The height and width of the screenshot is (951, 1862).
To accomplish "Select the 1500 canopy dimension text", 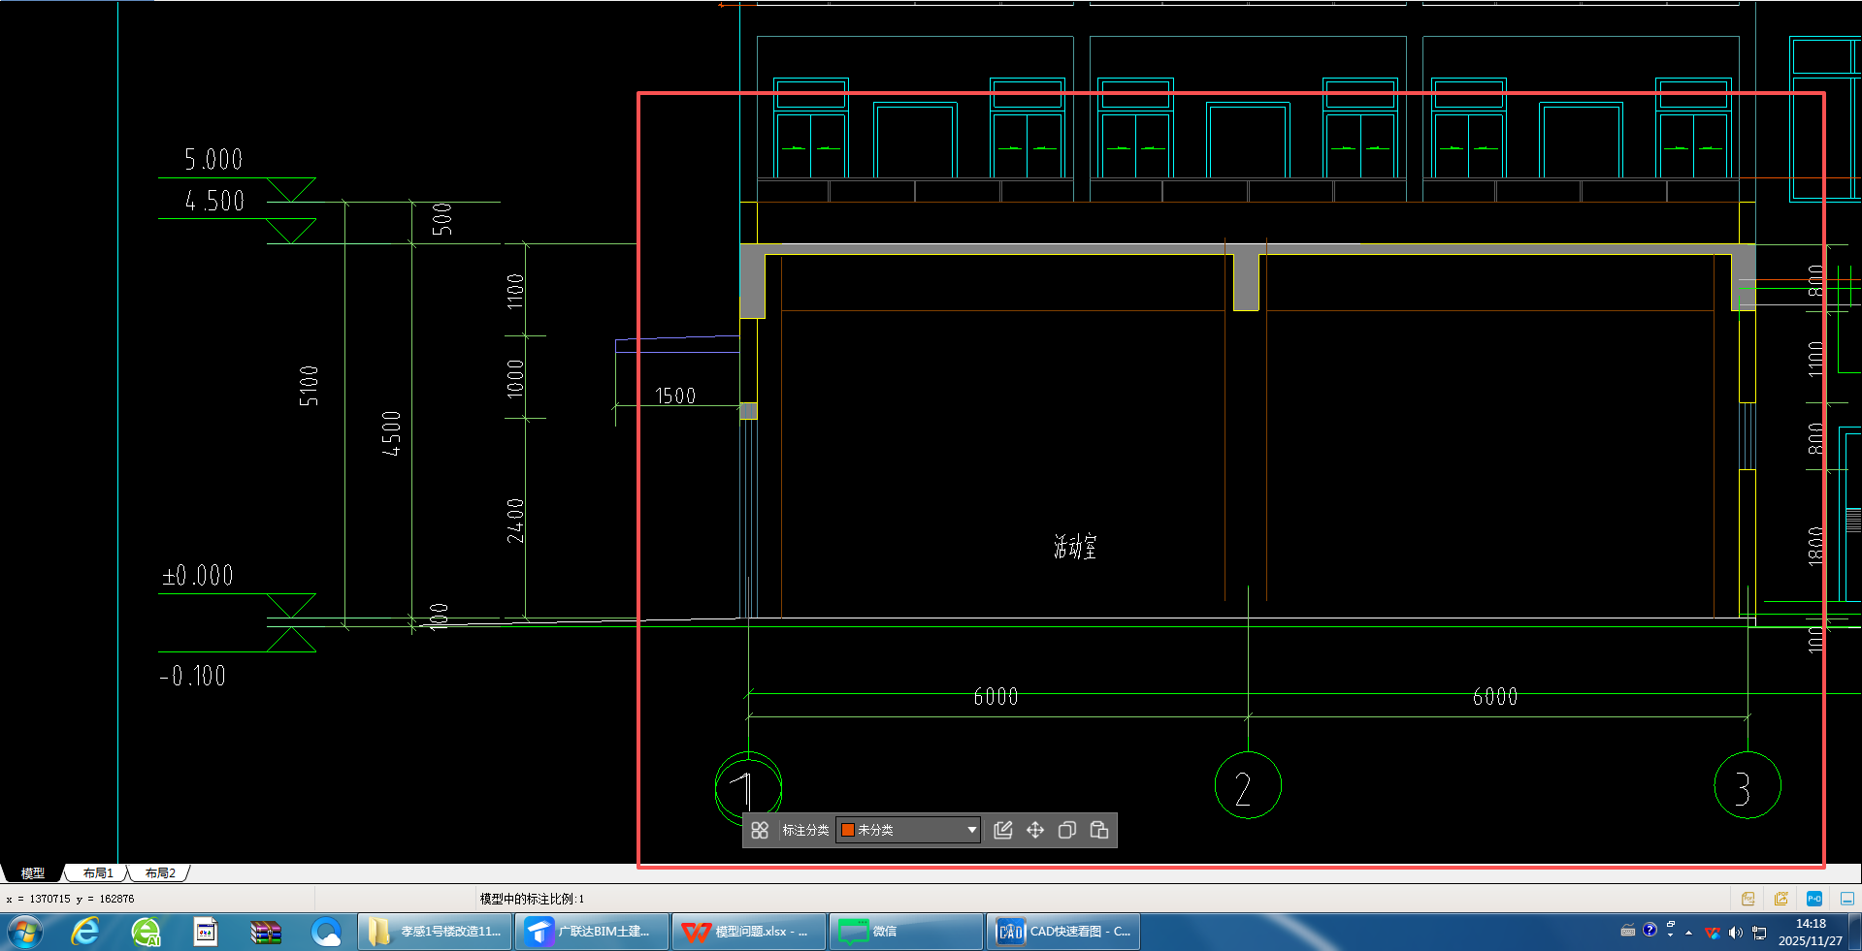I will click(x=675, y=396).
